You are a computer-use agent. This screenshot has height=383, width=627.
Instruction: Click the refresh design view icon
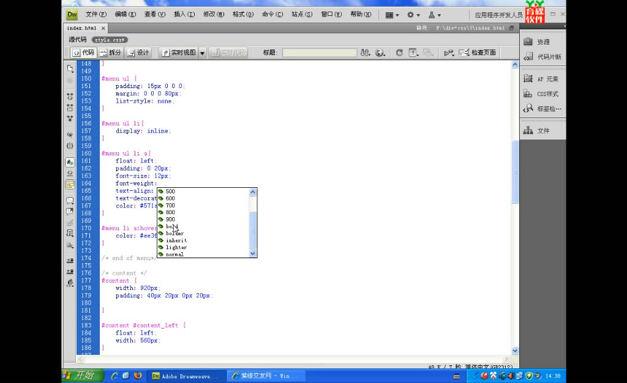399,53
